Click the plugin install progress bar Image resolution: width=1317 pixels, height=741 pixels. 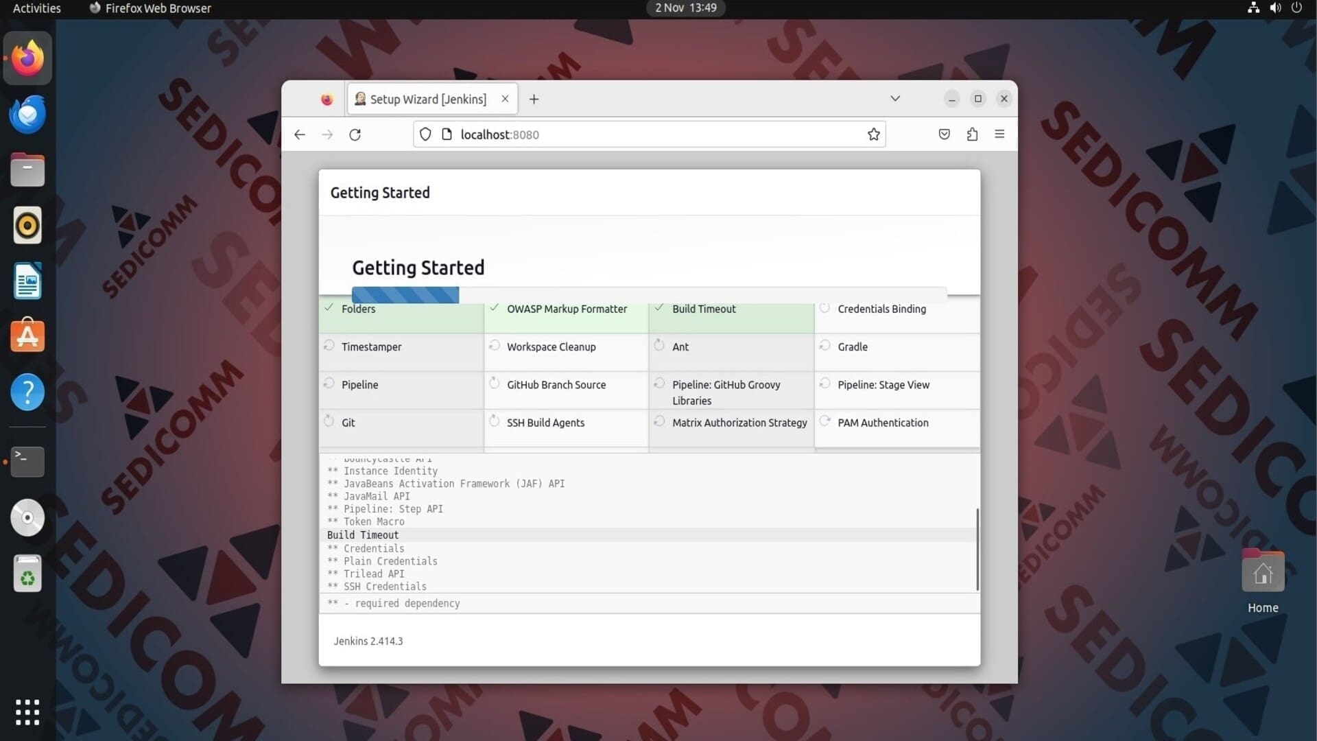tap(649, 295)
